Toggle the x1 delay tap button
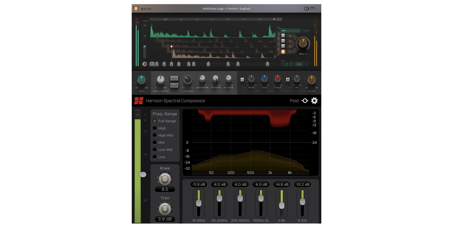 click(283, 51)
